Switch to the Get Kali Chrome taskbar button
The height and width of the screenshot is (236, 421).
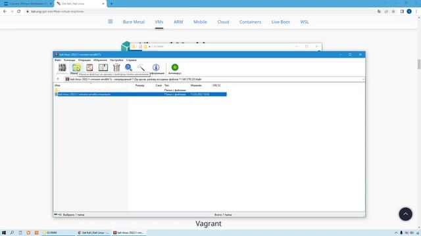point(93,233)
